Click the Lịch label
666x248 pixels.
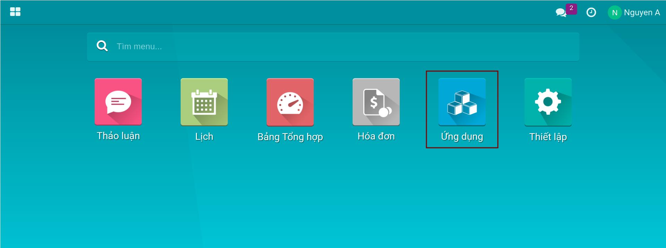tap(204, 137)
